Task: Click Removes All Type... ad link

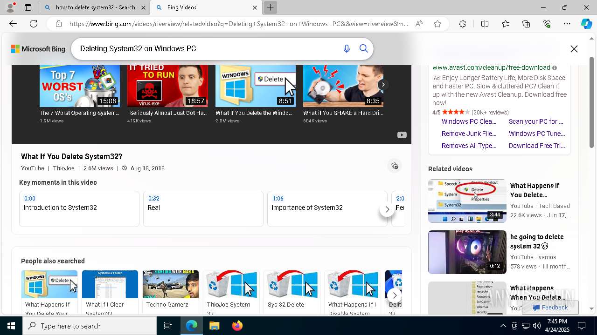Action: (x=469, y=146)
